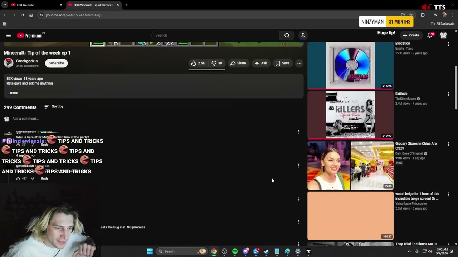The image size is (458, 257).
Task: Go to YouTube Premium home logo
Action: click(29, 35)
